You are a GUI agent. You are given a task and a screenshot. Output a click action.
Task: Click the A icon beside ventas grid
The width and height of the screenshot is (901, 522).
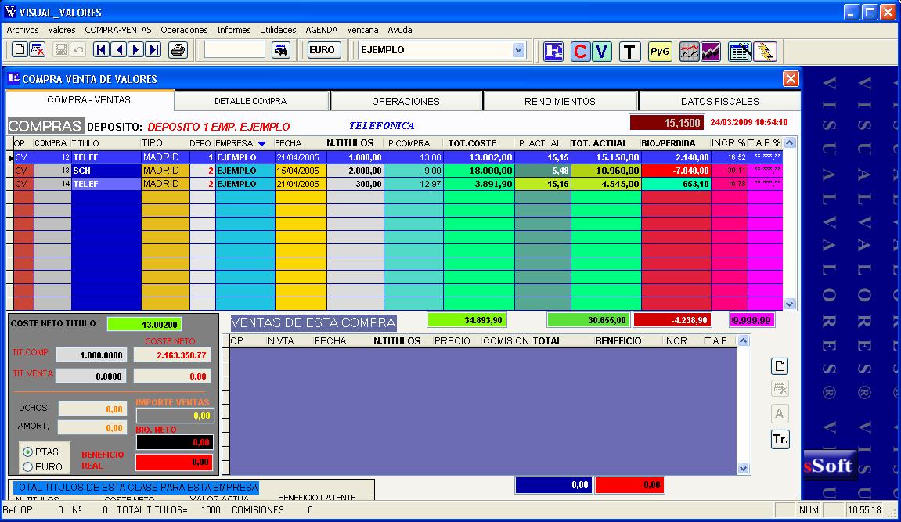tap(780, 413)
